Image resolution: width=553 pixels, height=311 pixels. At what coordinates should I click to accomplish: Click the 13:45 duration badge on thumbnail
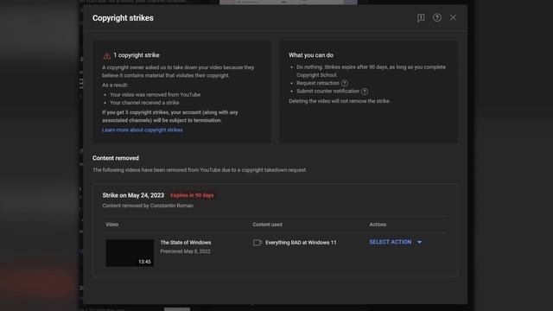click(144, 262)
